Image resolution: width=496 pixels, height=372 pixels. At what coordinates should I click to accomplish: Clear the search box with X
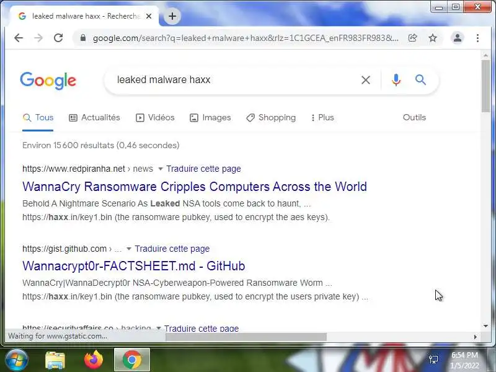(x=366, y=80)
